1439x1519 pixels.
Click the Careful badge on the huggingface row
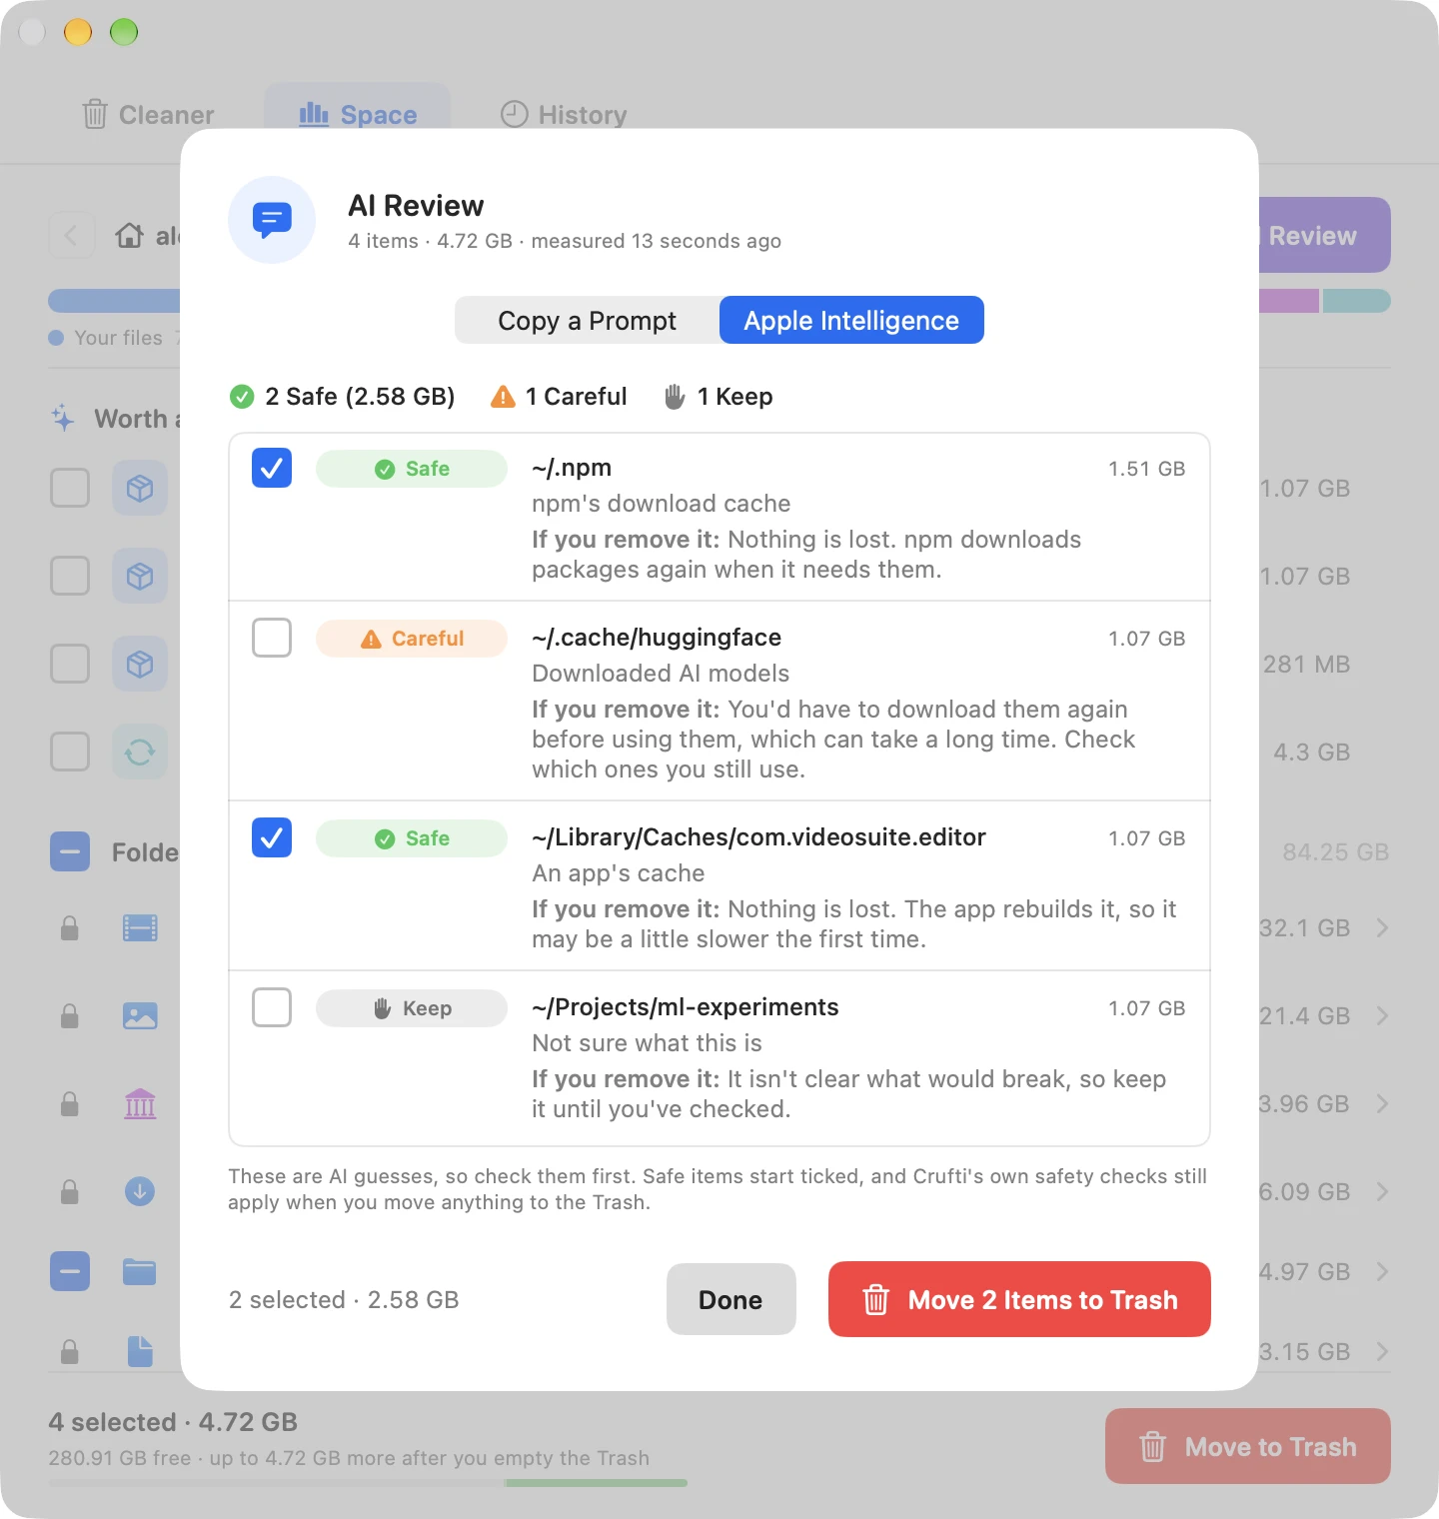412,639
